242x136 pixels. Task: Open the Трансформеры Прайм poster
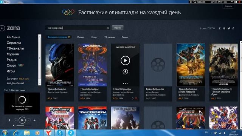[x=92, y=118]
